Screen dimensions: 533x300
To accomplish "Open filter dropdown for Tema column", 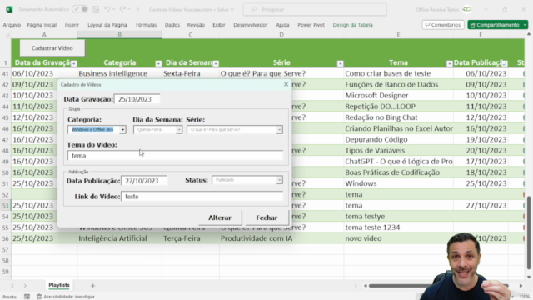I will [450, 63].
